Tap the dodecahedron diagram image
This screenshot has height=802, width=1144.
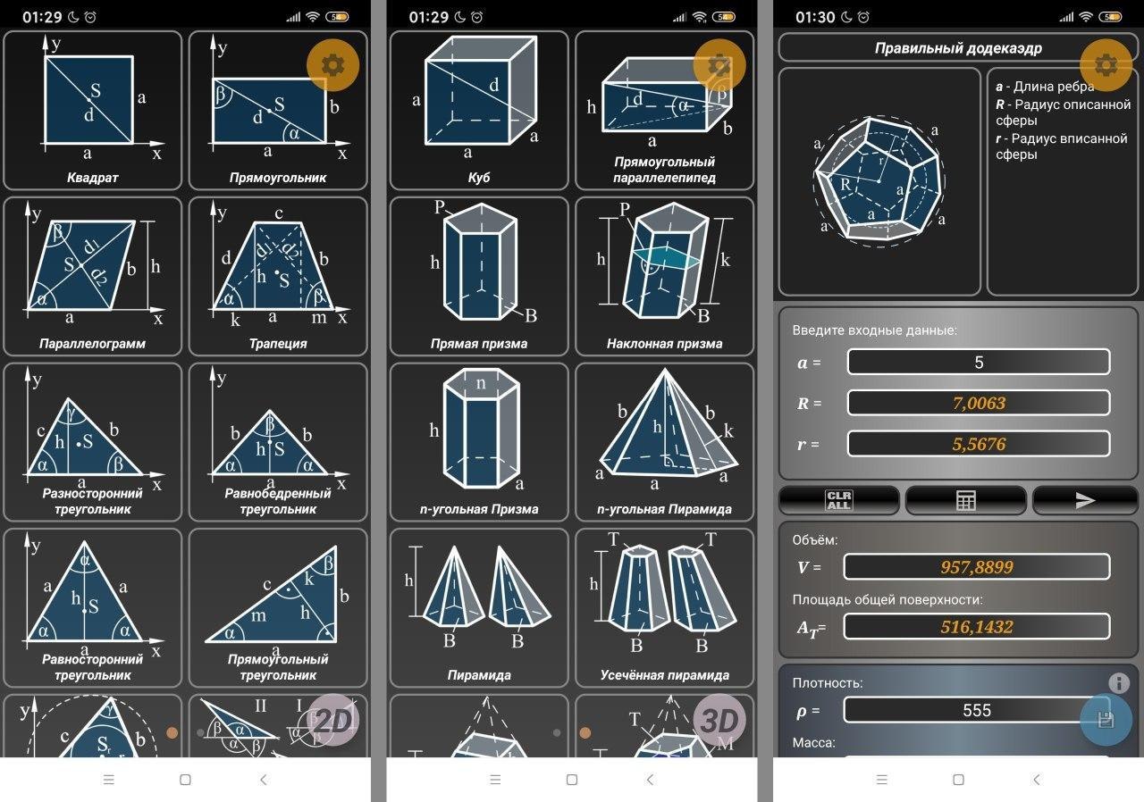(879, 181)
